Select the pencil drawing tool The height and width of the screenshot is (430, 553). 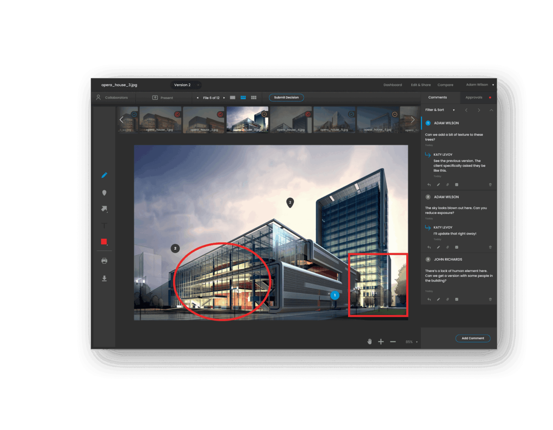104,175
